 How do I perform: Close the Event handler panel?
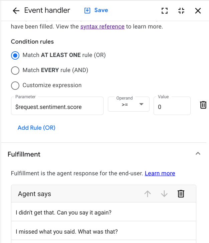coord(198,11)
